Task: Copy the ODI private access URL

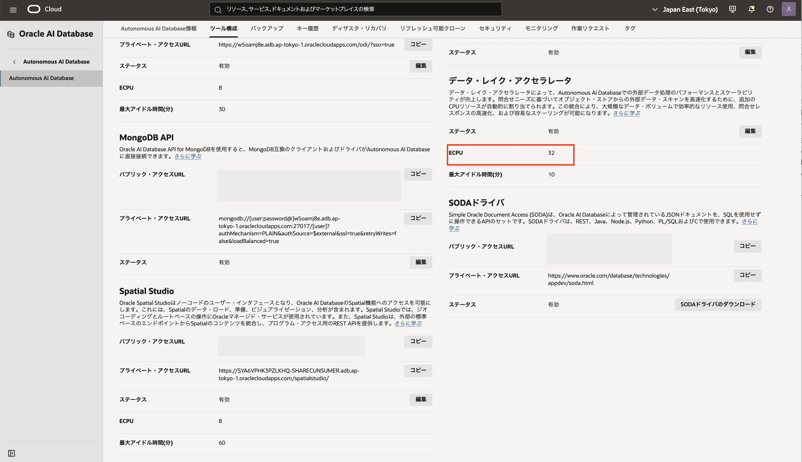Action: (418, 45)
